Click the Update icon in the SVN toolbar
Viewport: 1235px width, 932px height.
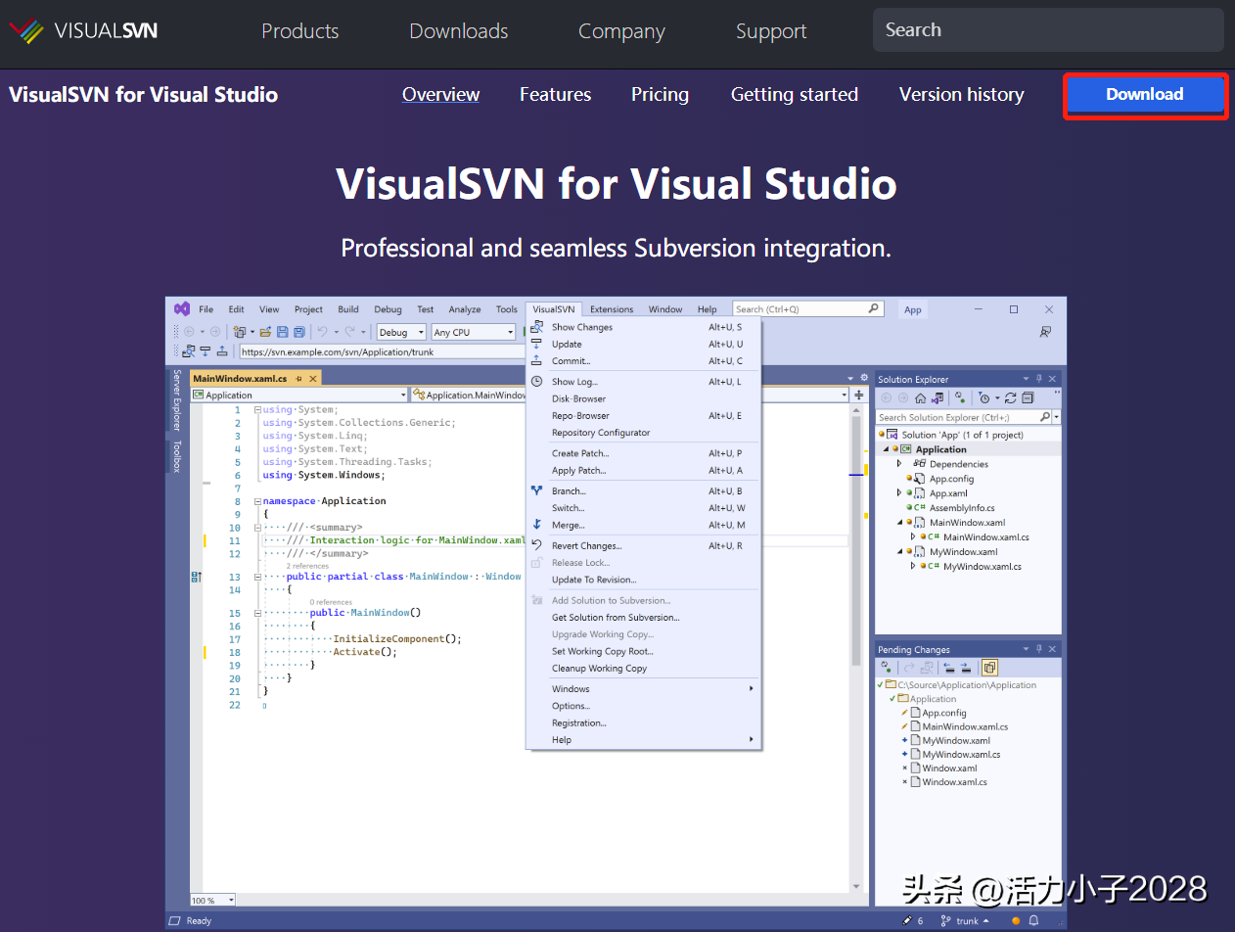(x=205, y=351)
